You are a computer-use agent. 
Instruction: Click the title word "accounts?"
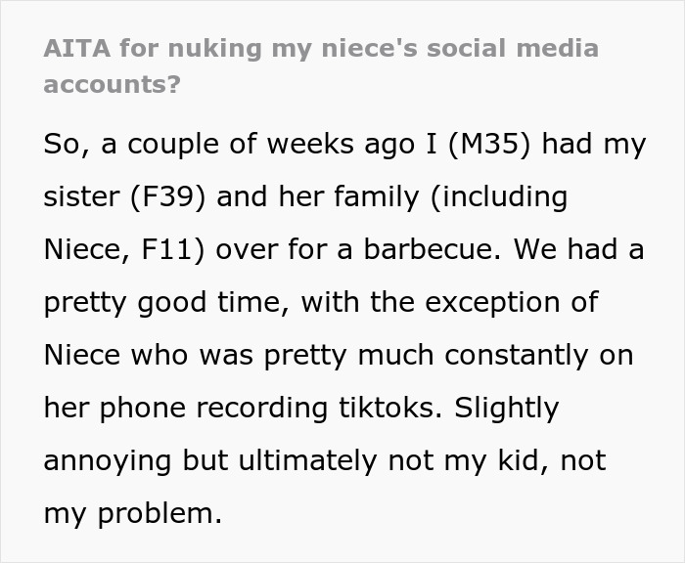113,83
